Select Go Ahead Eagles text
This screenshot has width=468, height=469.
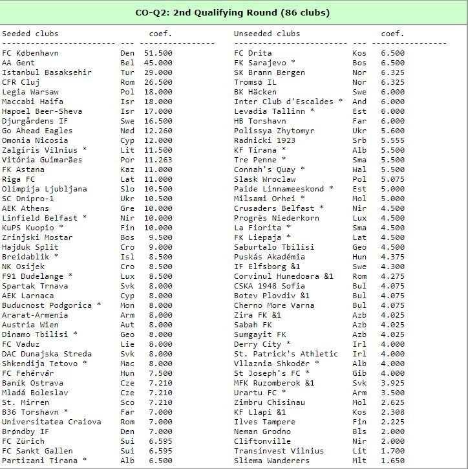point(37,131)
